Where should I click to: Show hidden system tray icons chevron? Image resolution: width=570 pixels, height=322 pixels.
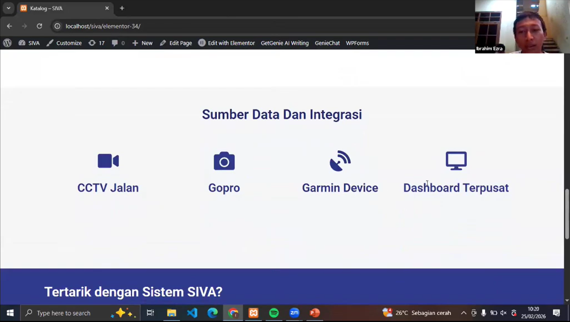tap(463, 313)
